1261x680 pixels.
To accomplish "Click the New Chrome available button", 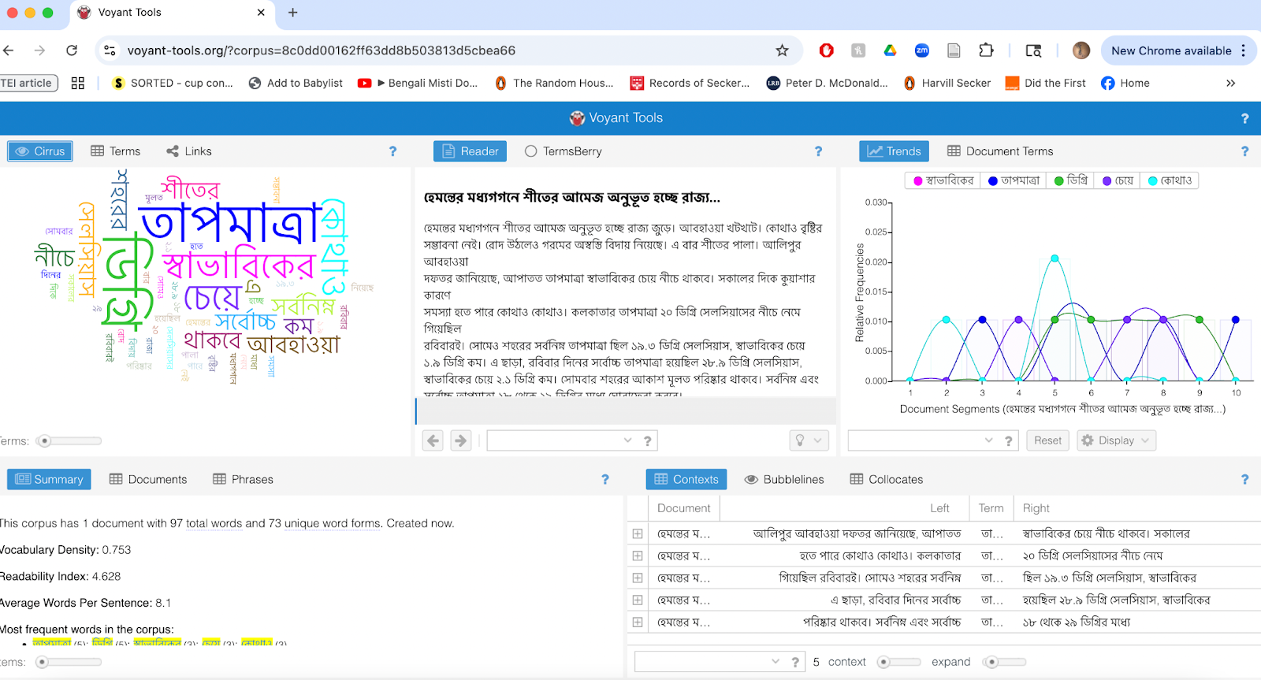I will (x=1170, y=50).
